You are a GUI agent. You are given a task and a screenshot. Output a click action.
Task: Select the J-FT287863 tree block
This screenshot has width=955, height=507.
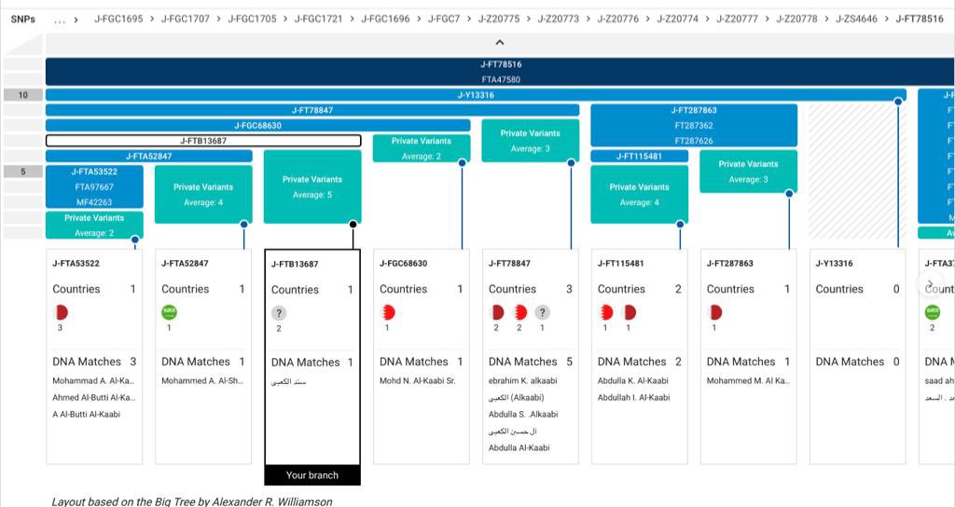pyautogui.click(x=694, y=126)
